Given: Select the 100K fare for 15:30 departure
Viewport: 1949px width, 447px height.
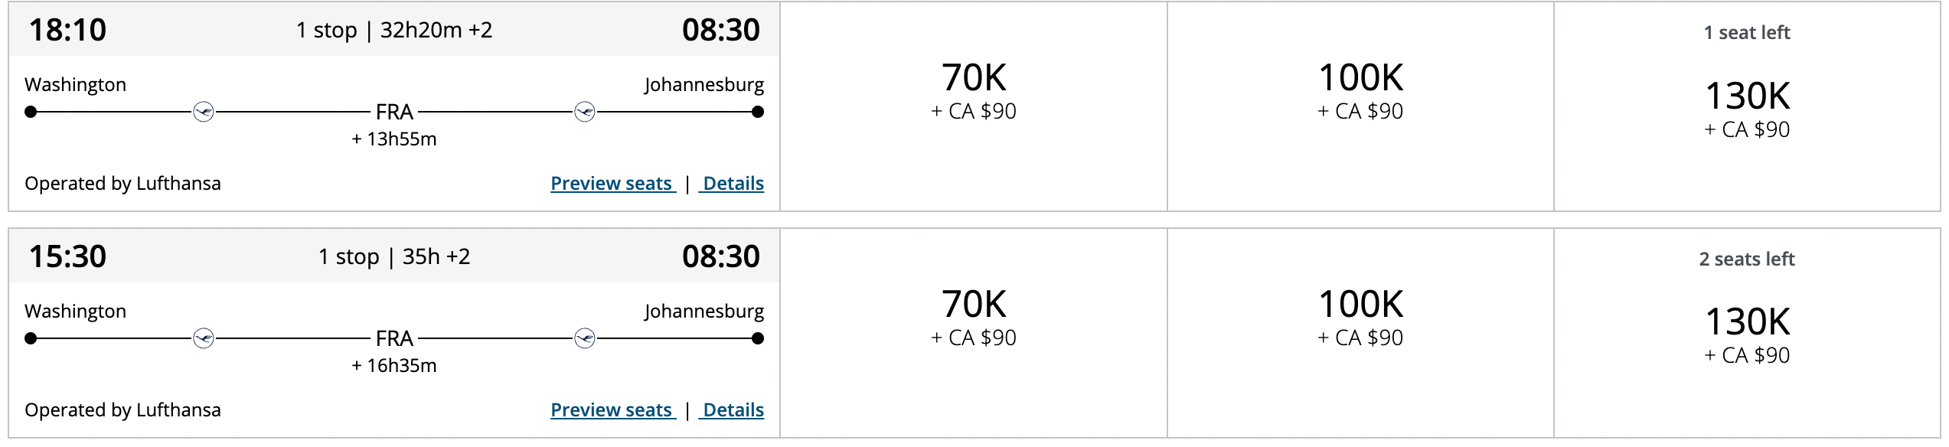Looking at the screenshot, I should tap(1360, 333).
